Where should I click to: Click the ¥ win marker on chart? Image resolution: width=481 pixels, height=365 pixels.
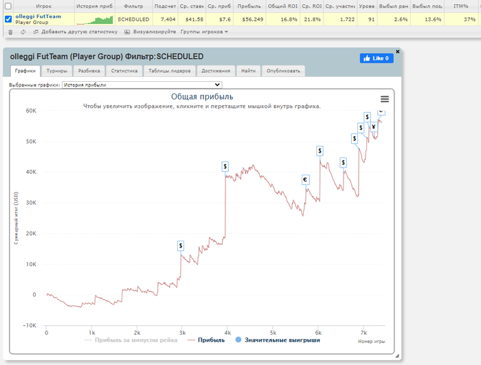click(374, 126)
